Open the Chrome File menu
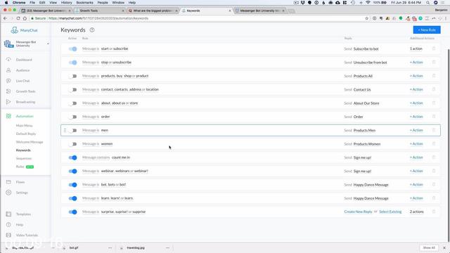This screenshot has height=253, width=450. [32, 3]
